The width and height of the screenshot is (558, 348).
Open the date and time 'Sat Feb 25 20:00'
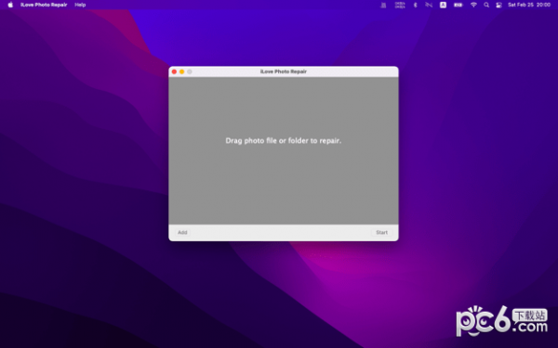[529, 5]
